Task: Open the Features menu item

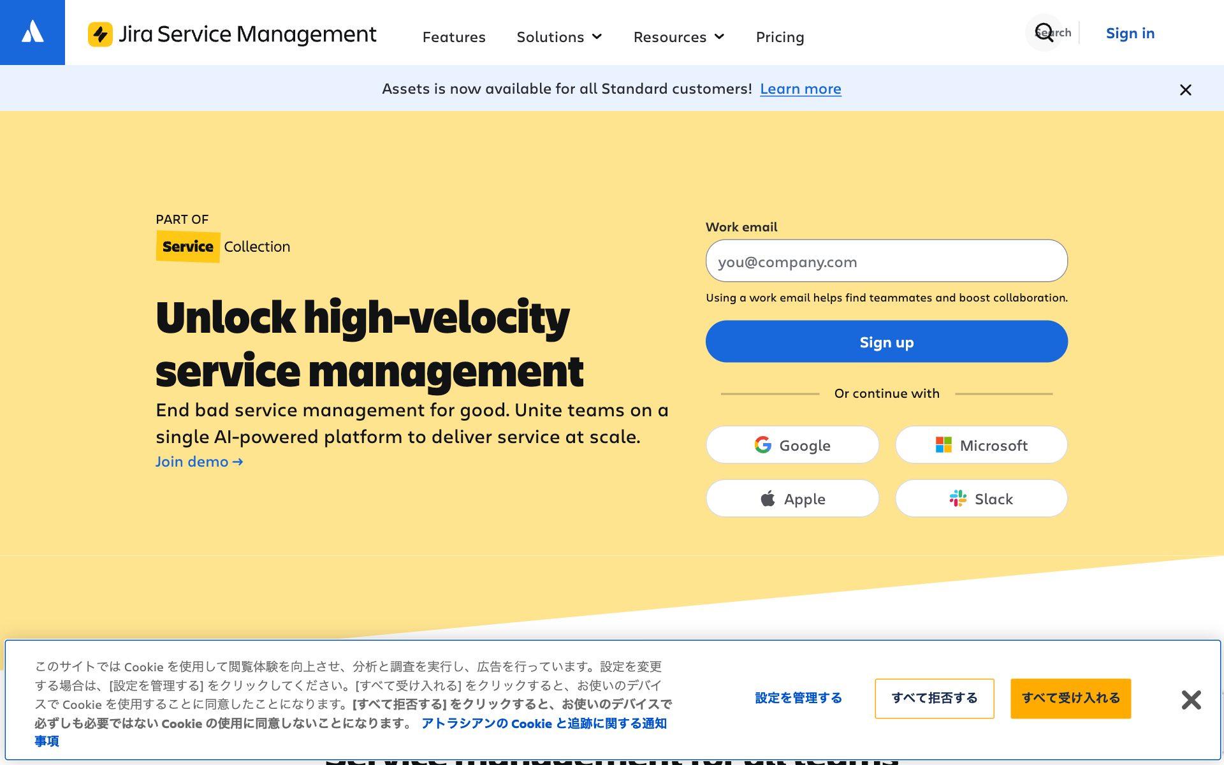Action: [454, 37]
